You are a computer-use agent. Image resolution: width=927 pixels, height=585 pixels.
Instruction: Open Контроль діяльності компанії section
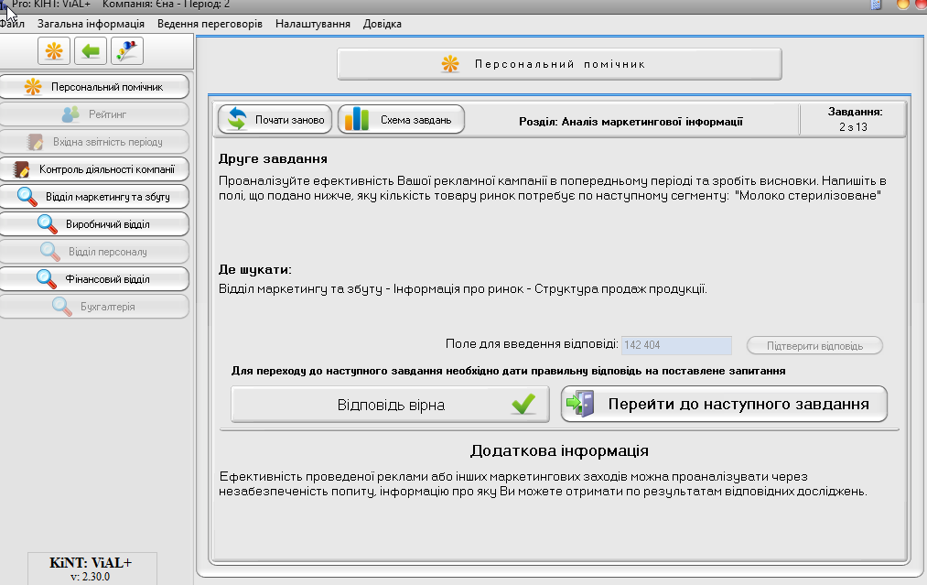(94, 169)
